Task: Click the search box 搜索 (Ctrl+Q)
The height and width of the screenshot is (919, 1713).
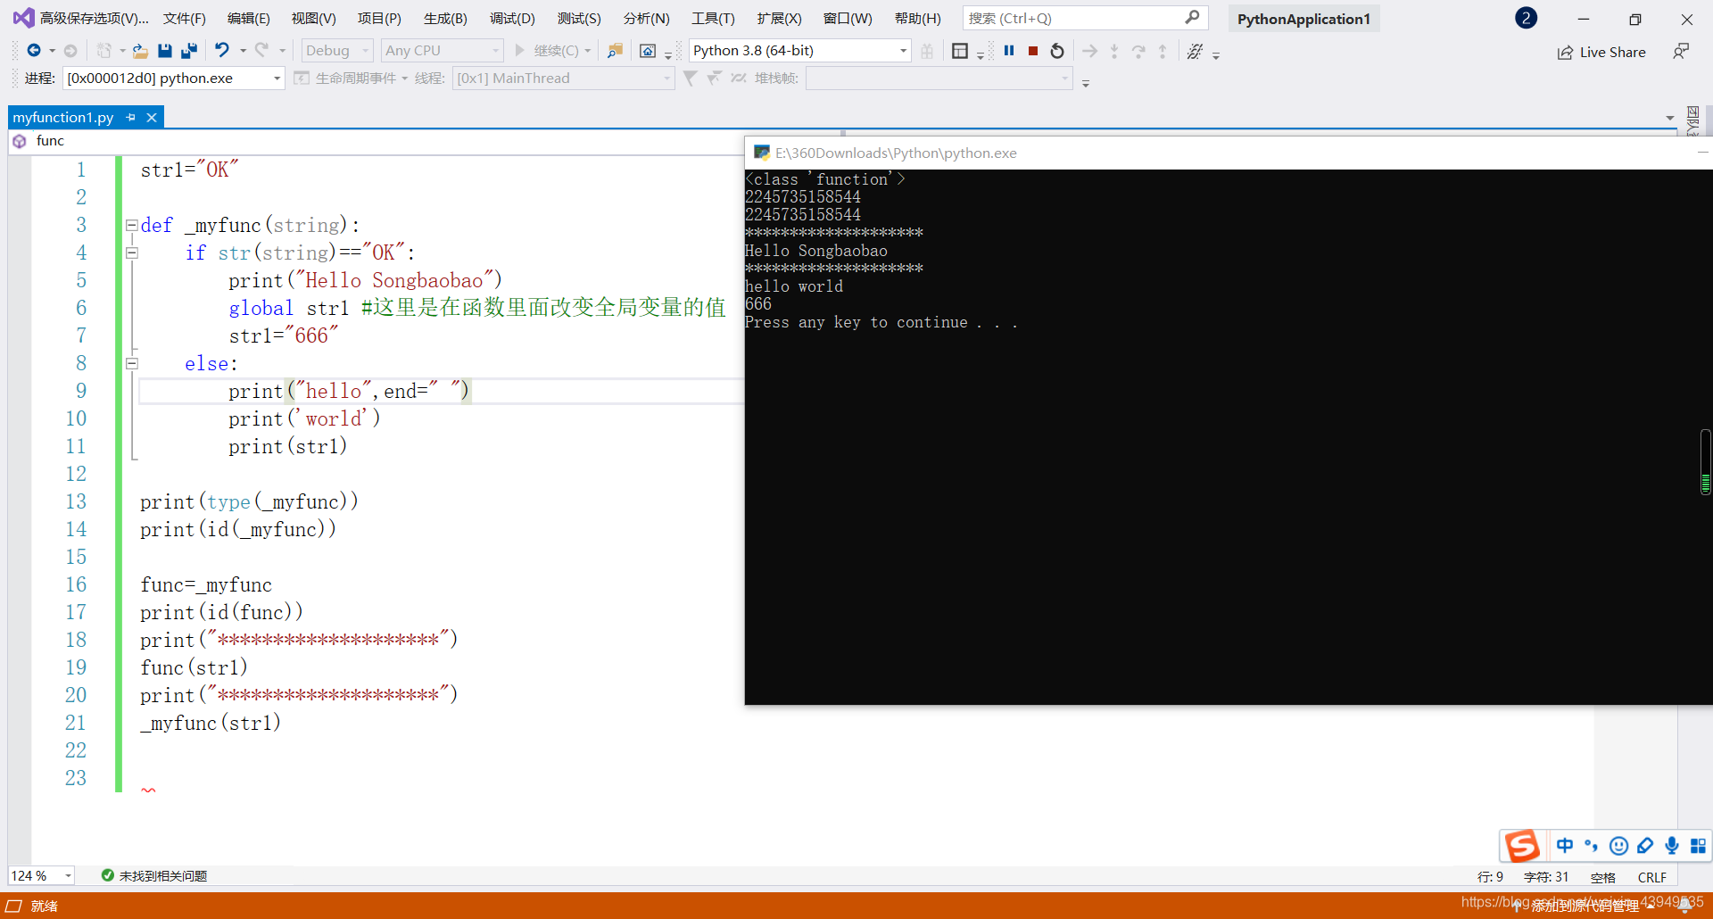Action: (x=1086, y=18)
